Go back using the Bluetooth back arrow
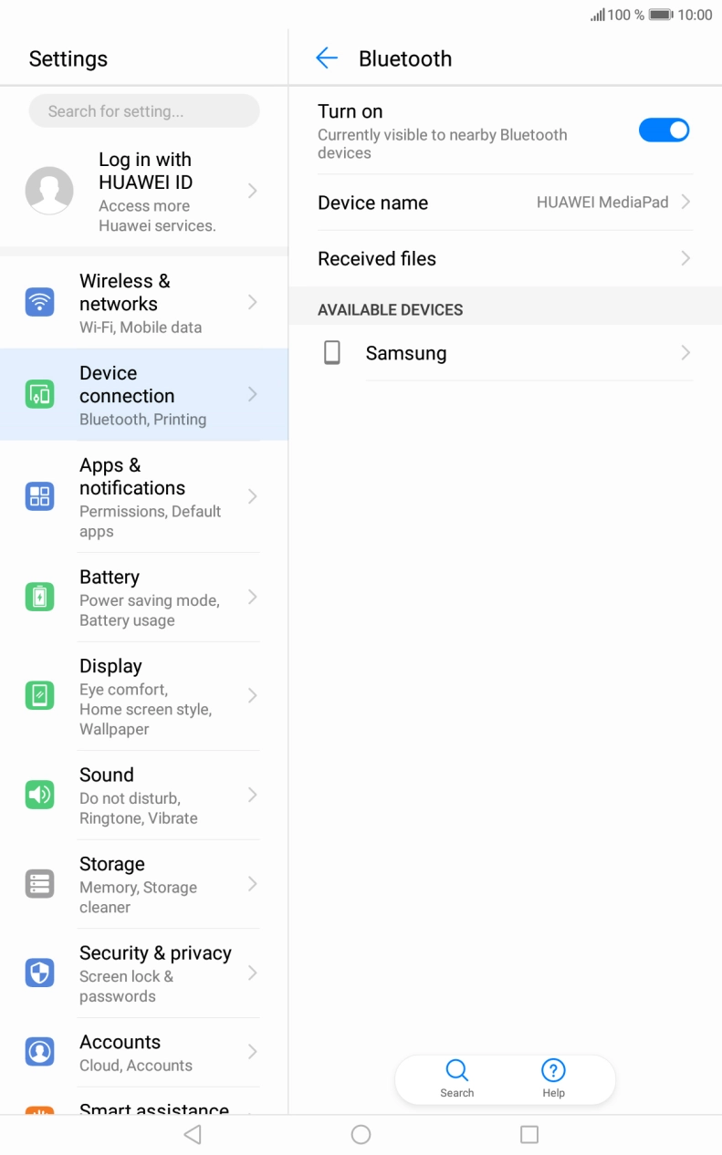Image resolution: width=722 pixels, height=1155 pixels. pyautogui.click(x=327, y=57)
